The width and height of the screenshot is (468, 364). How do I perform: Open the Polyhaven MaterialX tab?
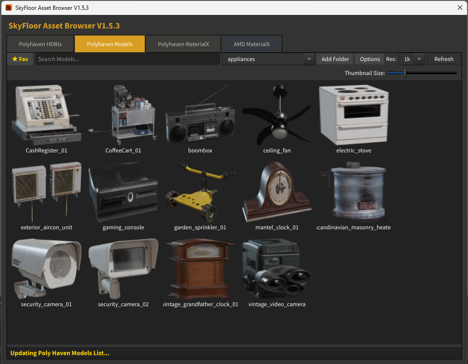tap(183, 44)
